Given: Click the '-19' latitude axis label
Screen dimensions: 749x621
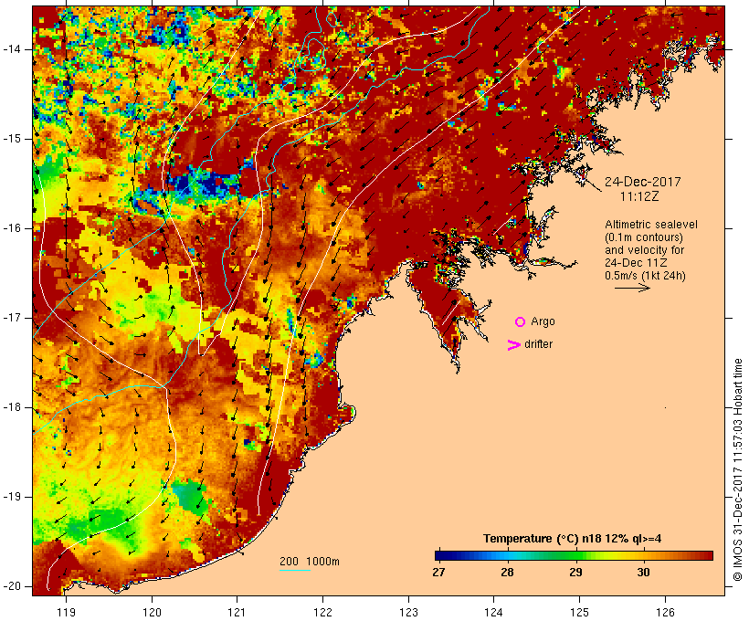Looking at the screenshot, I should pos(12,498).
